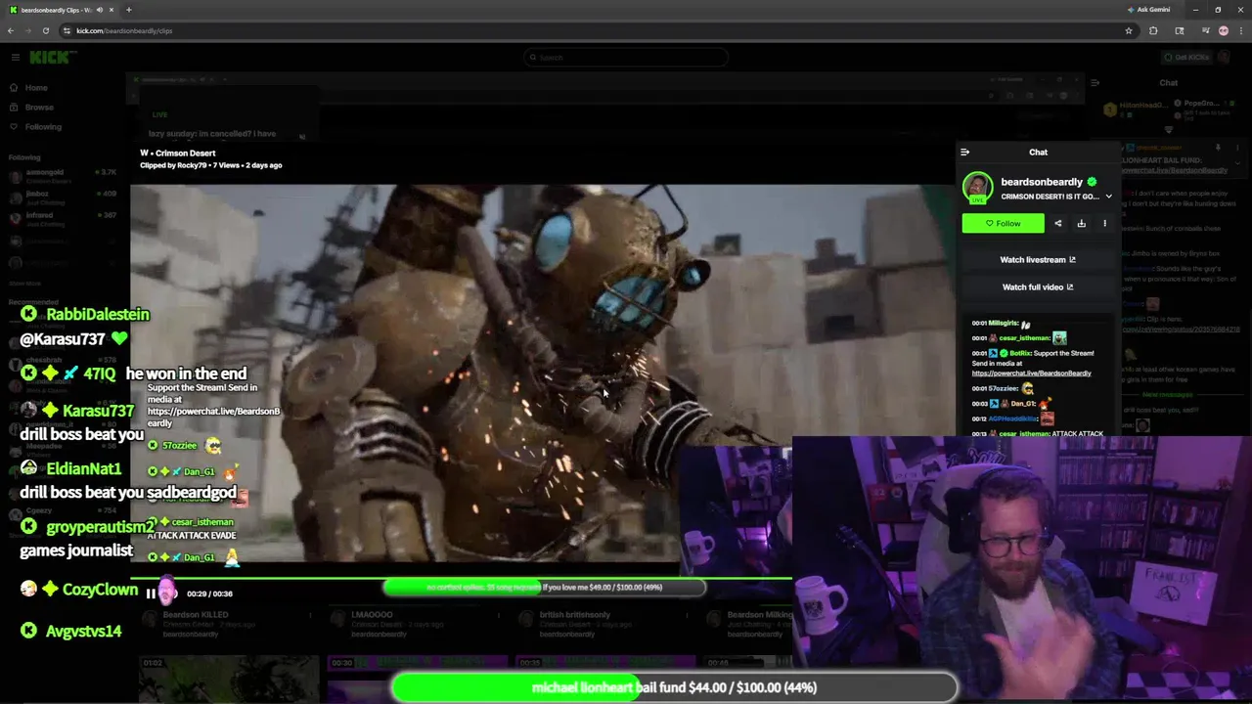
Task: Follow beardsonbeardly with the green Follow button
Action: pyautogui.click(x=1003, y=224)
